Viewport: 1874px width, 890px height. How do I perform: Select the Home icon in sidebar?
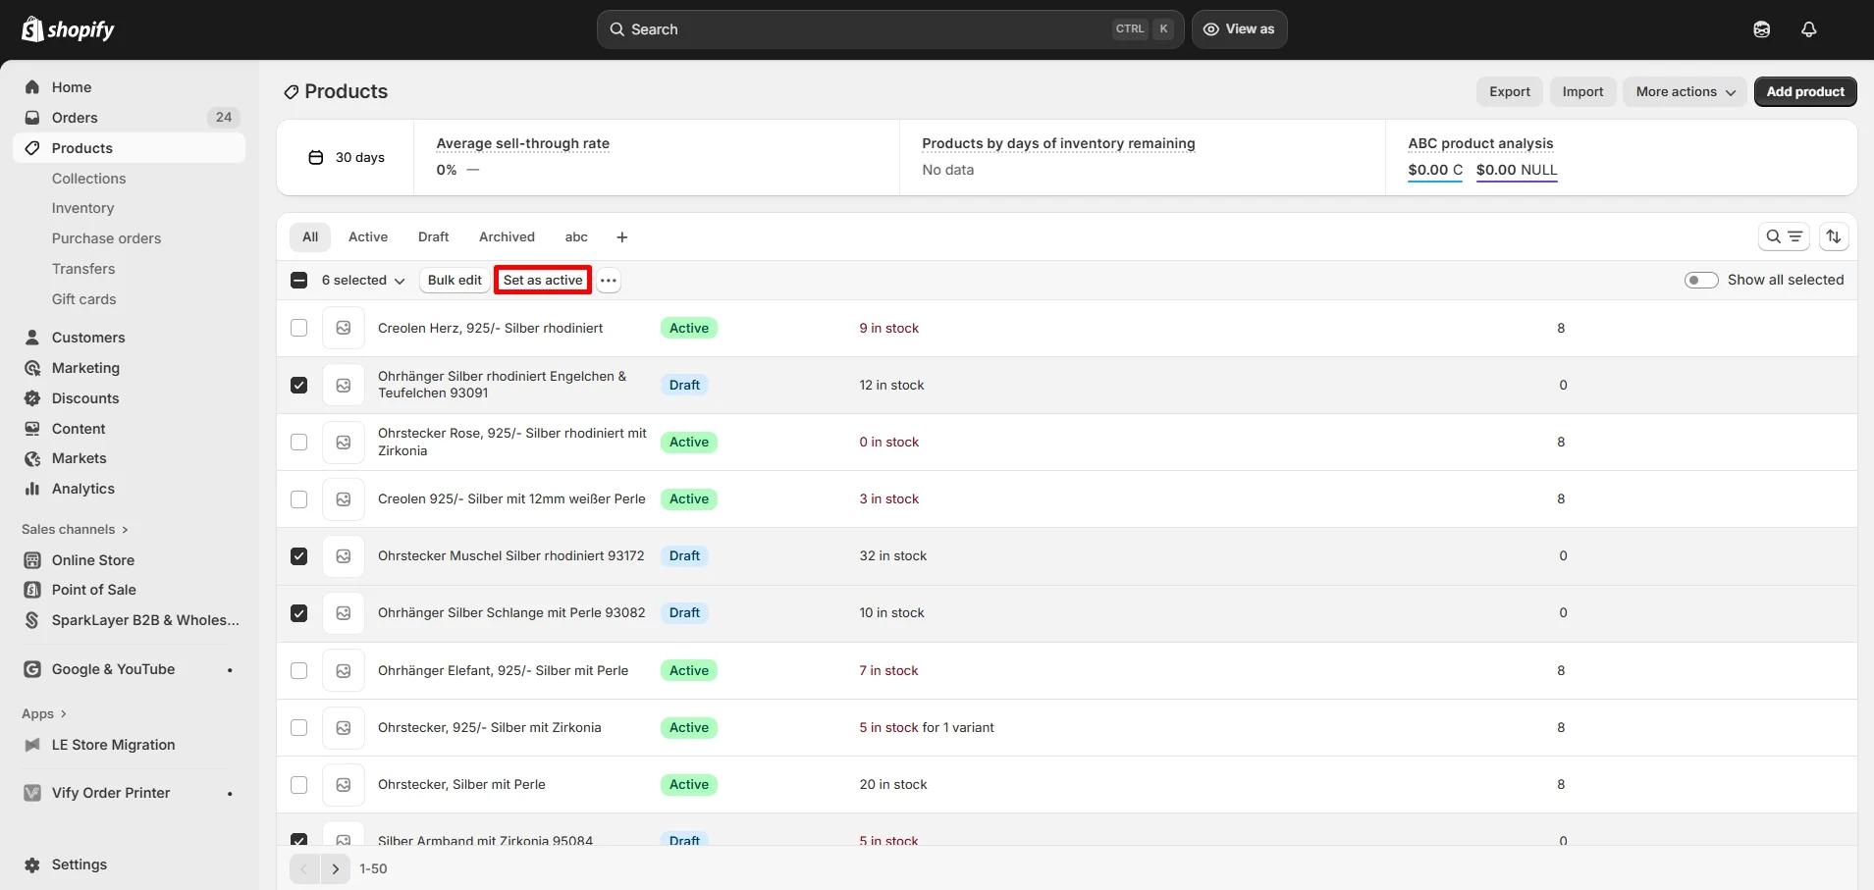click(x=32, y=86)
